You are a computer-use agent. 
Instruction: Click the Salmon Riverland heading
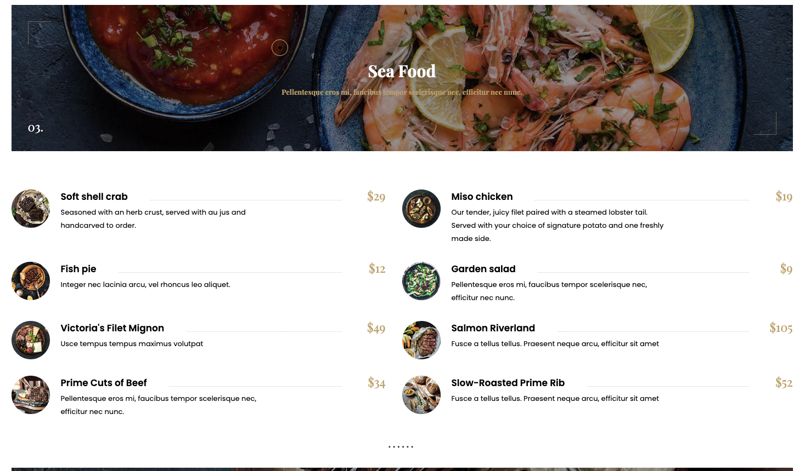[493, 328]
